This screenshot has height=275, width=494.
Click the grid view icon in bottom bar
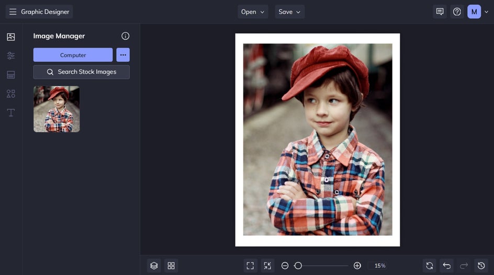(171, 266)
